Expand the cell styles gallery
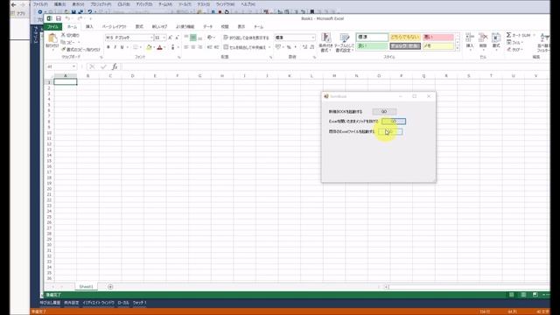This screenshot has height=315, width=560. [458, 48]
